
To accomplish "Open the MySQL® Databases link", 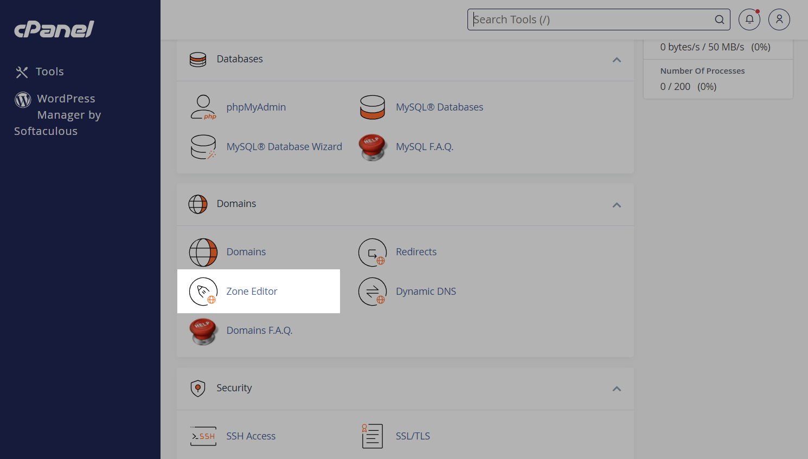I will [x=439, y=107].
